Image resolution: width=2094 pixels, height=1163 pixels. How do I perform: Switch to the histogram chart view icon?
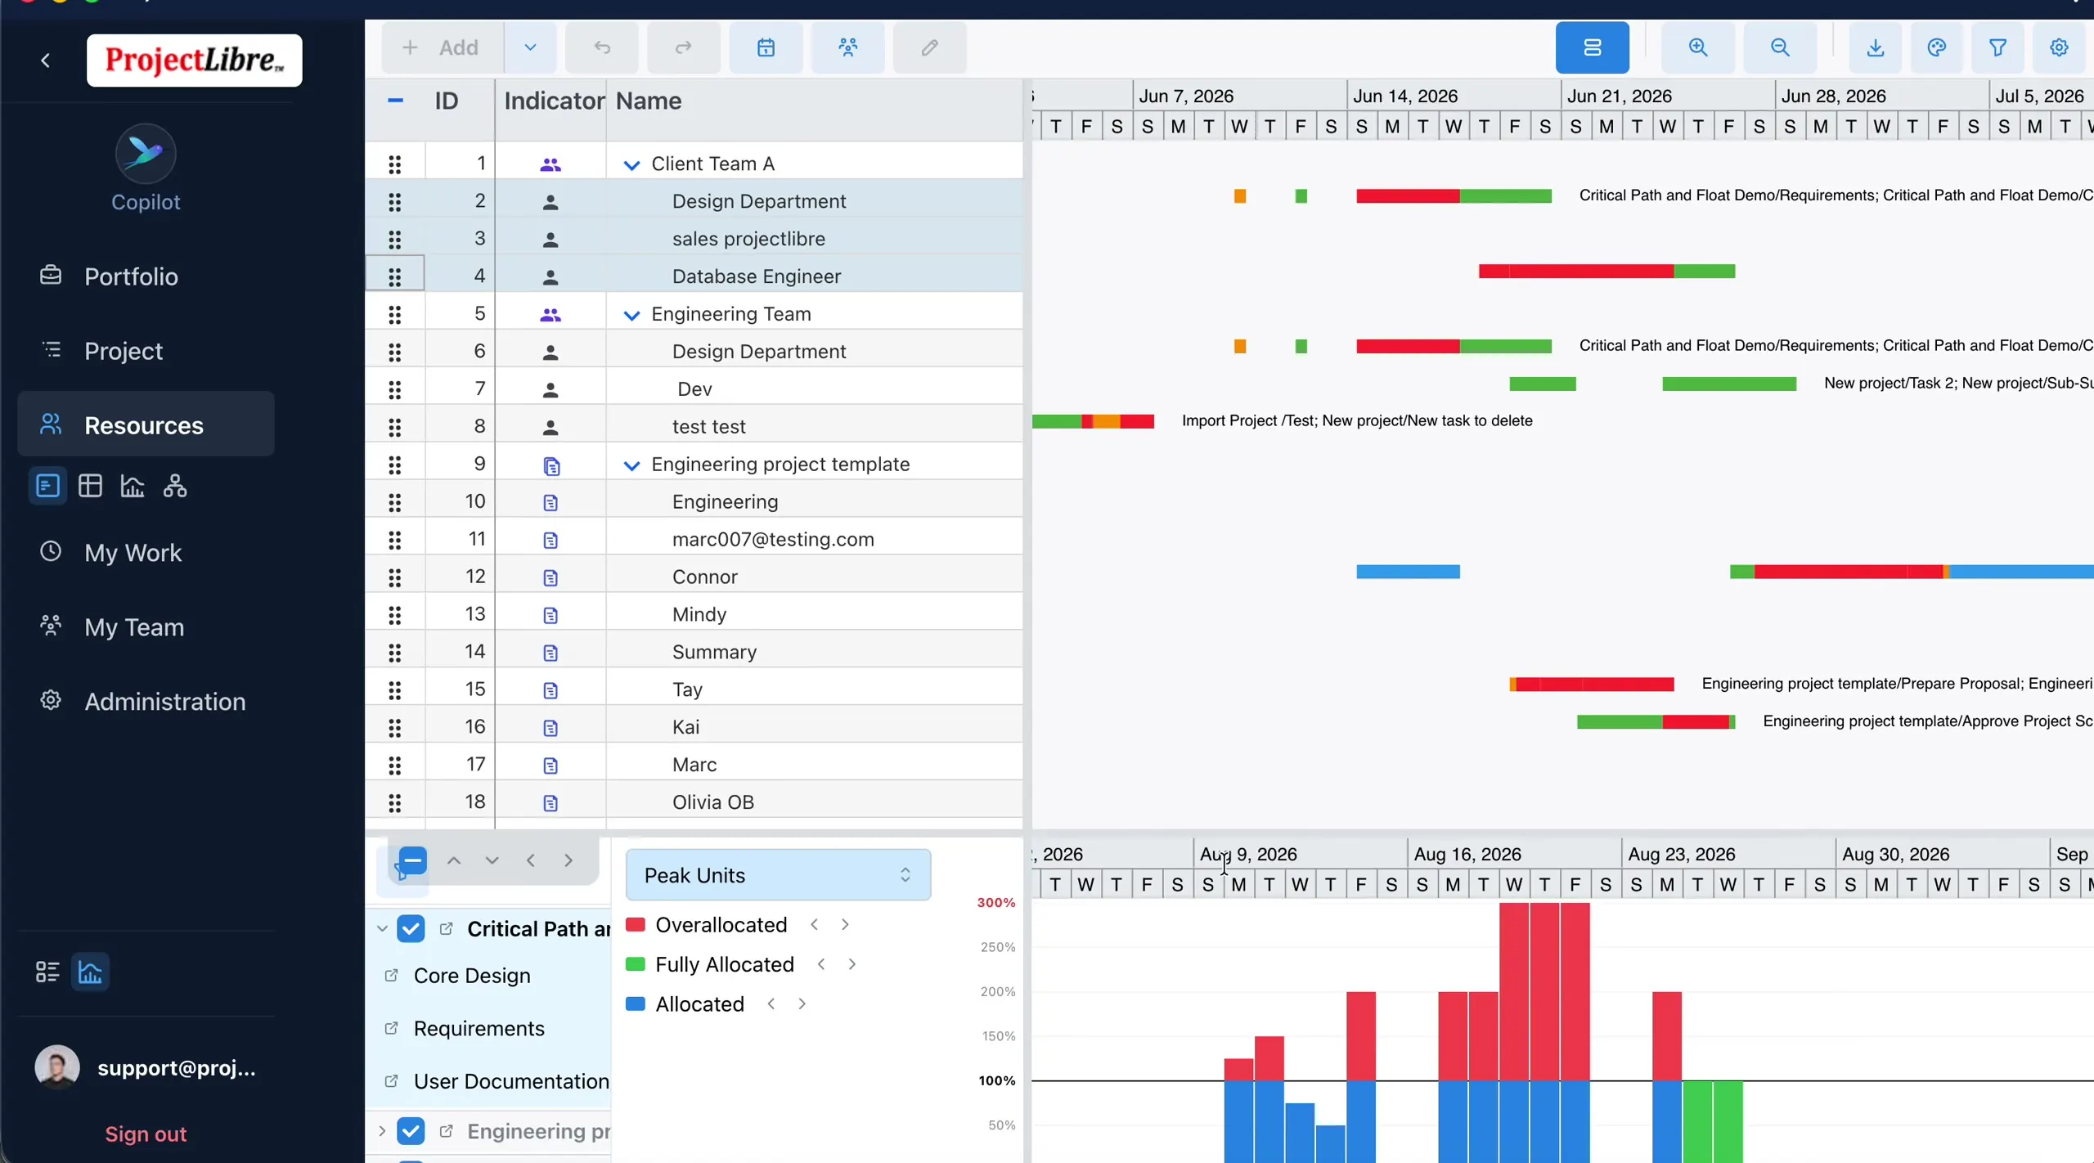click(133, 486)
